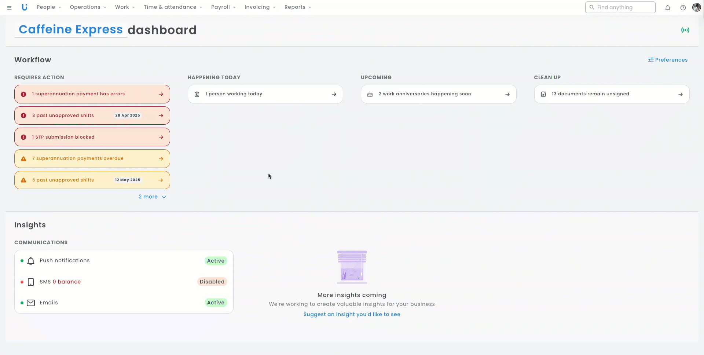Viewport: 704px width, 355px height.
Task: Open the hamburger navigation menu
Action: tap(9, 7)
